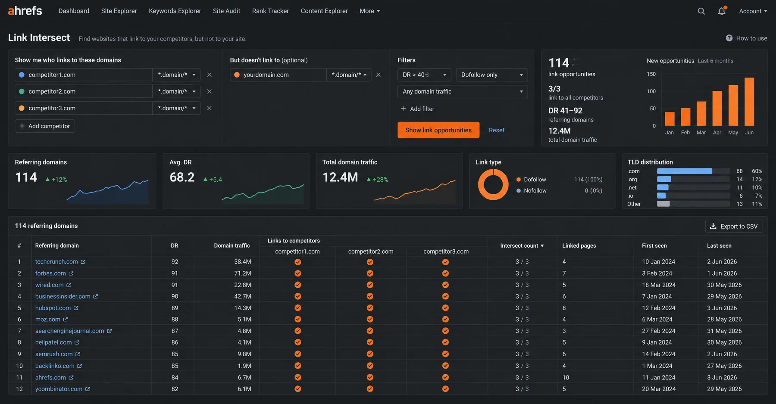The image size is (776, 404).
Task: Open wired.com external link icon
Action: 69,285
